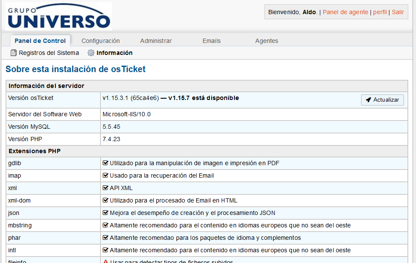Screen dimensions: 416x263
Task: Open the Emails tab
Action: tap(211, 41)
